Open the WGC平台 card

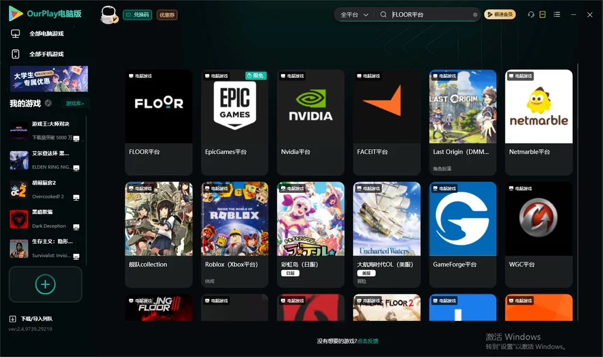pyautogui.click(x=538, y=235)
